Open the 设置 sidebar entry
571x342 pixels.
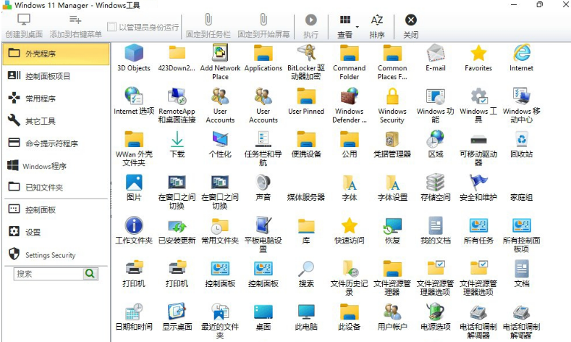pyautogui.click(x=56, y=232)
